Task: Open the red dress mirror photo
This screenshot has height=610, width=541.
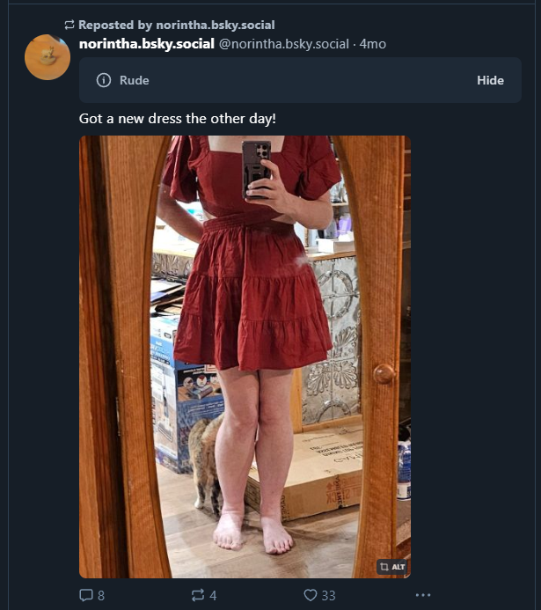Action: (245, 356)
